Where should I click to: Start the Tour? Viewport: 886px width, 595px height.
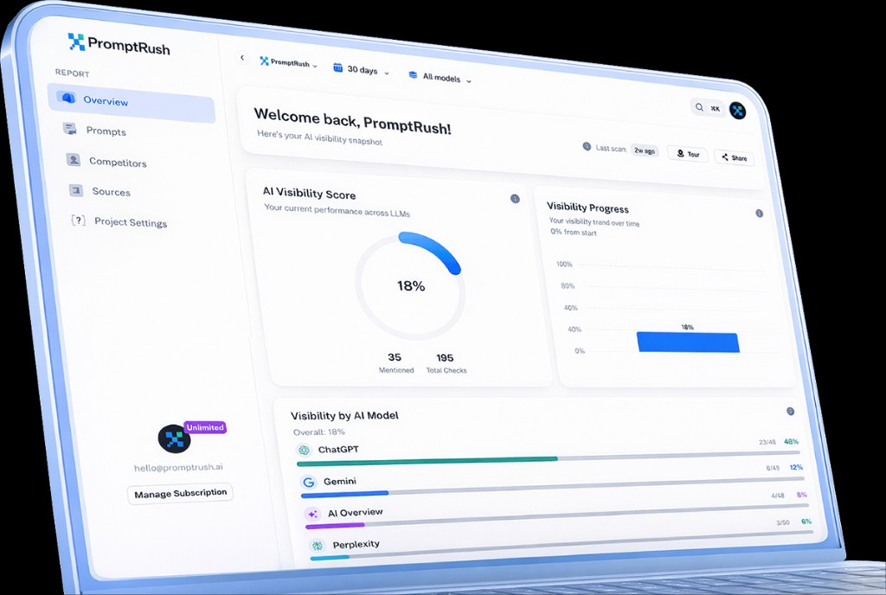coord(688,154)
